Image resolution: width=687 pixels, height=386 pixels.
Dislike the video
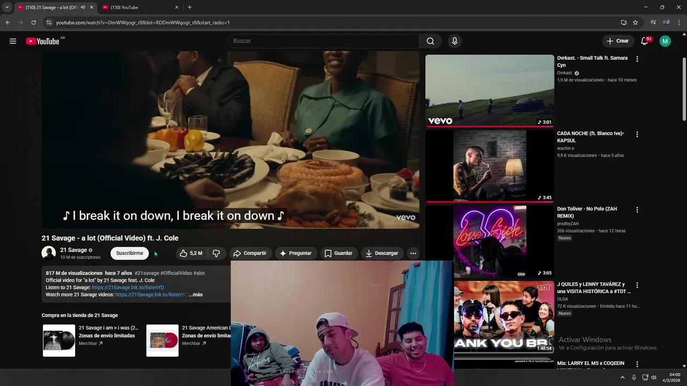click(x=216, y=253)
